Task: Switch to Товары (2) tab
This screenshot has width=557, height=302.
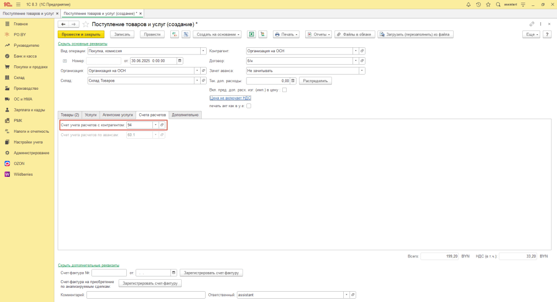Action: click(70, 115)
